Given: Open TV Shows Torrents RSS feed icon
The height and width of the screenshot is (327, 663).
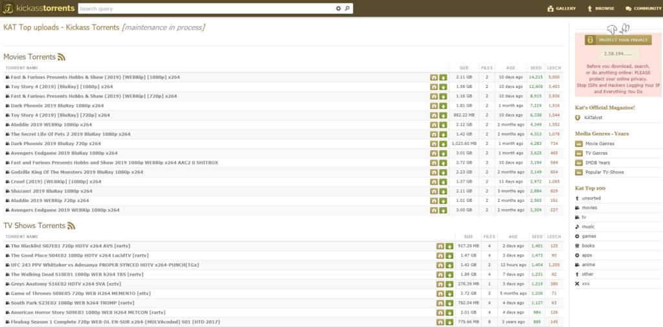Looking at the screenshot, I should [x=71, y=226].
